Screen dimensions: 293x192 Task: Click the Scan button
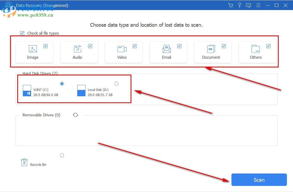coord(259,180)
